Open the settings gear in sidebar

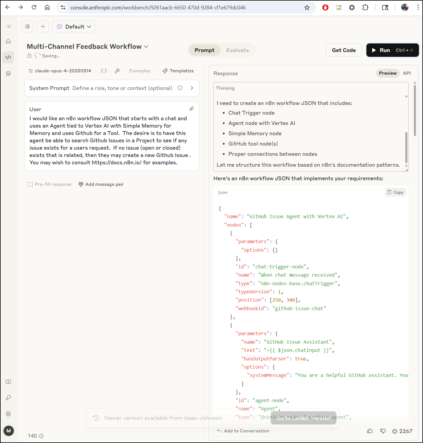pyautogui.click(x=8, y=414)
